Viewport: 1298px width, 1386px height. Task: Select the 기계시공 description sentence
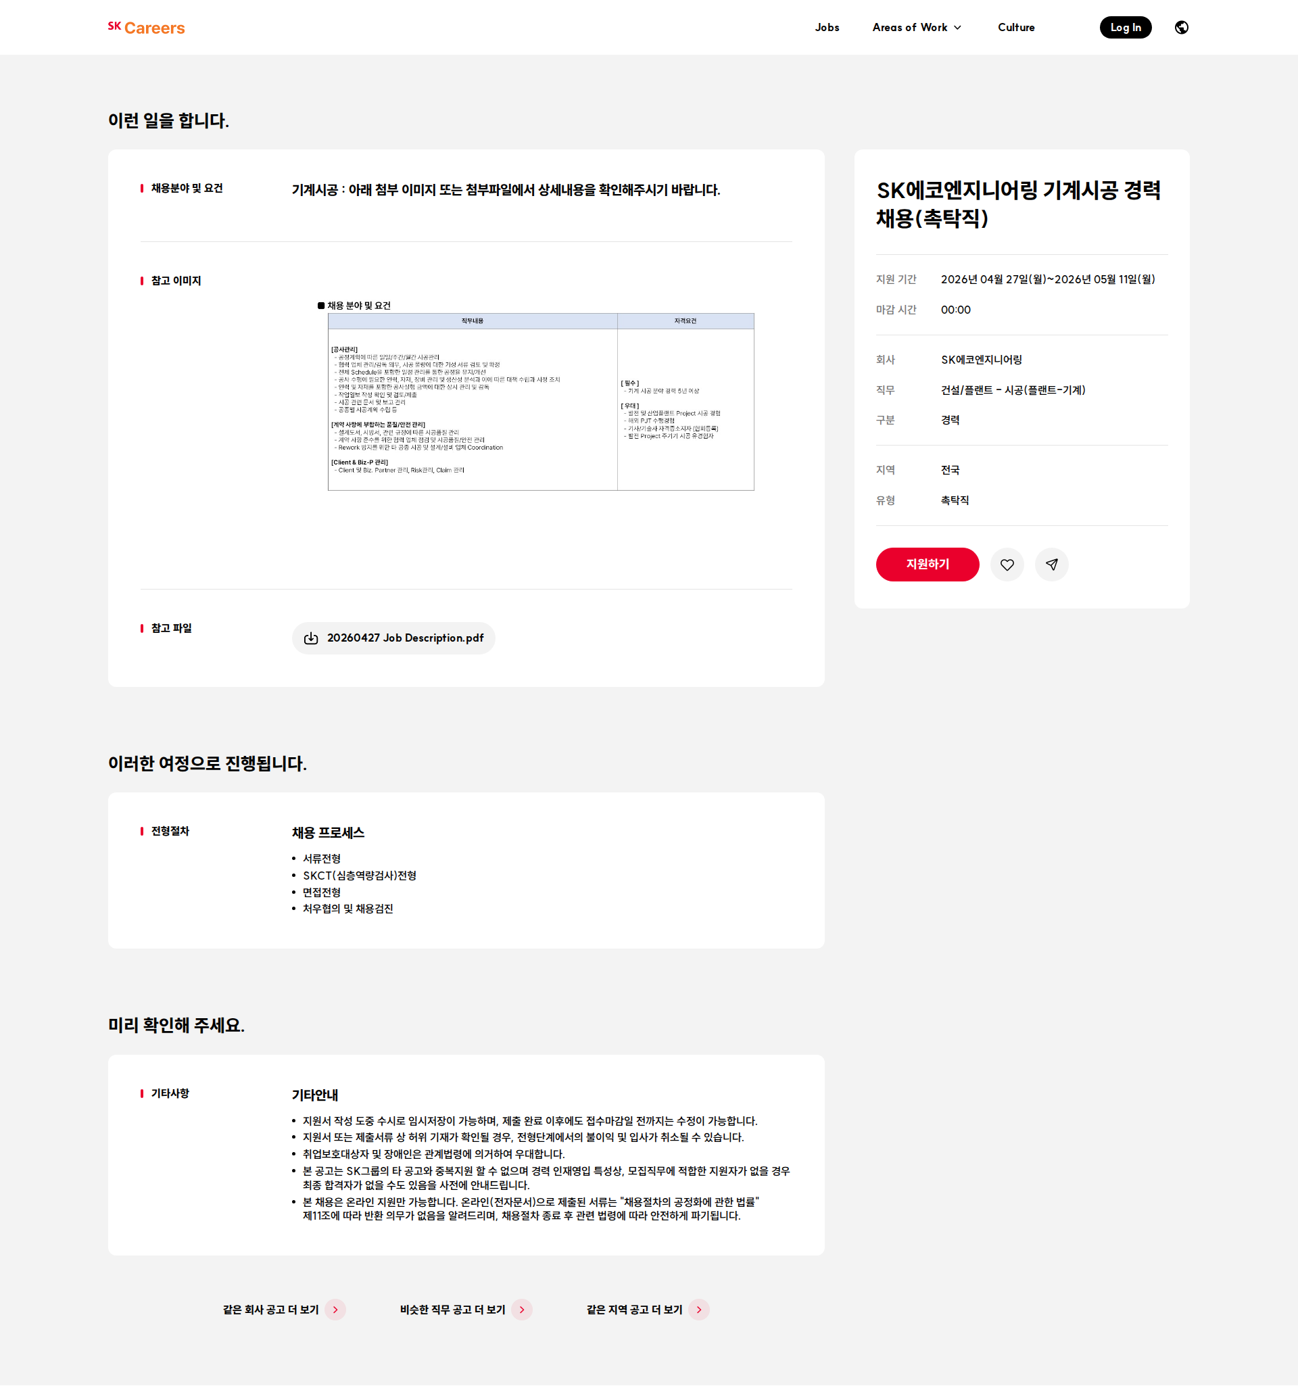point(506,189)
